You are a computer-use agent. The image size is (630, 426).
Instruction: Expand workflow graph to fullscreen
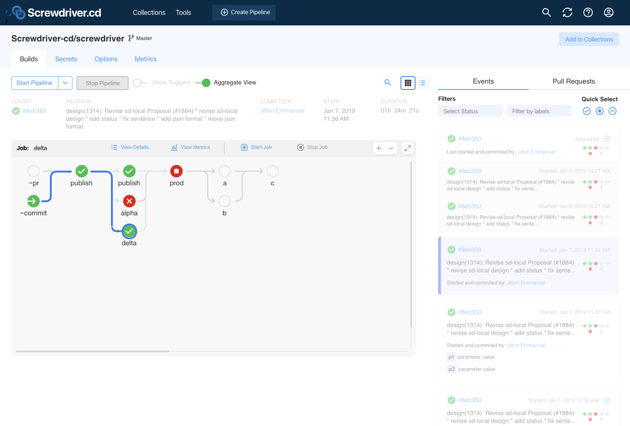click(408, 148)
